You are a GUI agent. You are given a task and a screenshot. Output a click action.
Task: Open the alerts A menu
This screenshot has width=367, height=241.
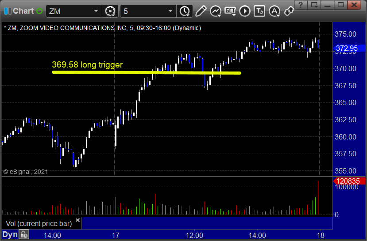pos(274,11)
